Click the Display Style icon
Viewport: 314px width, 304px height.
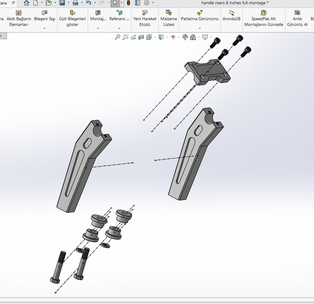point(161,37)
